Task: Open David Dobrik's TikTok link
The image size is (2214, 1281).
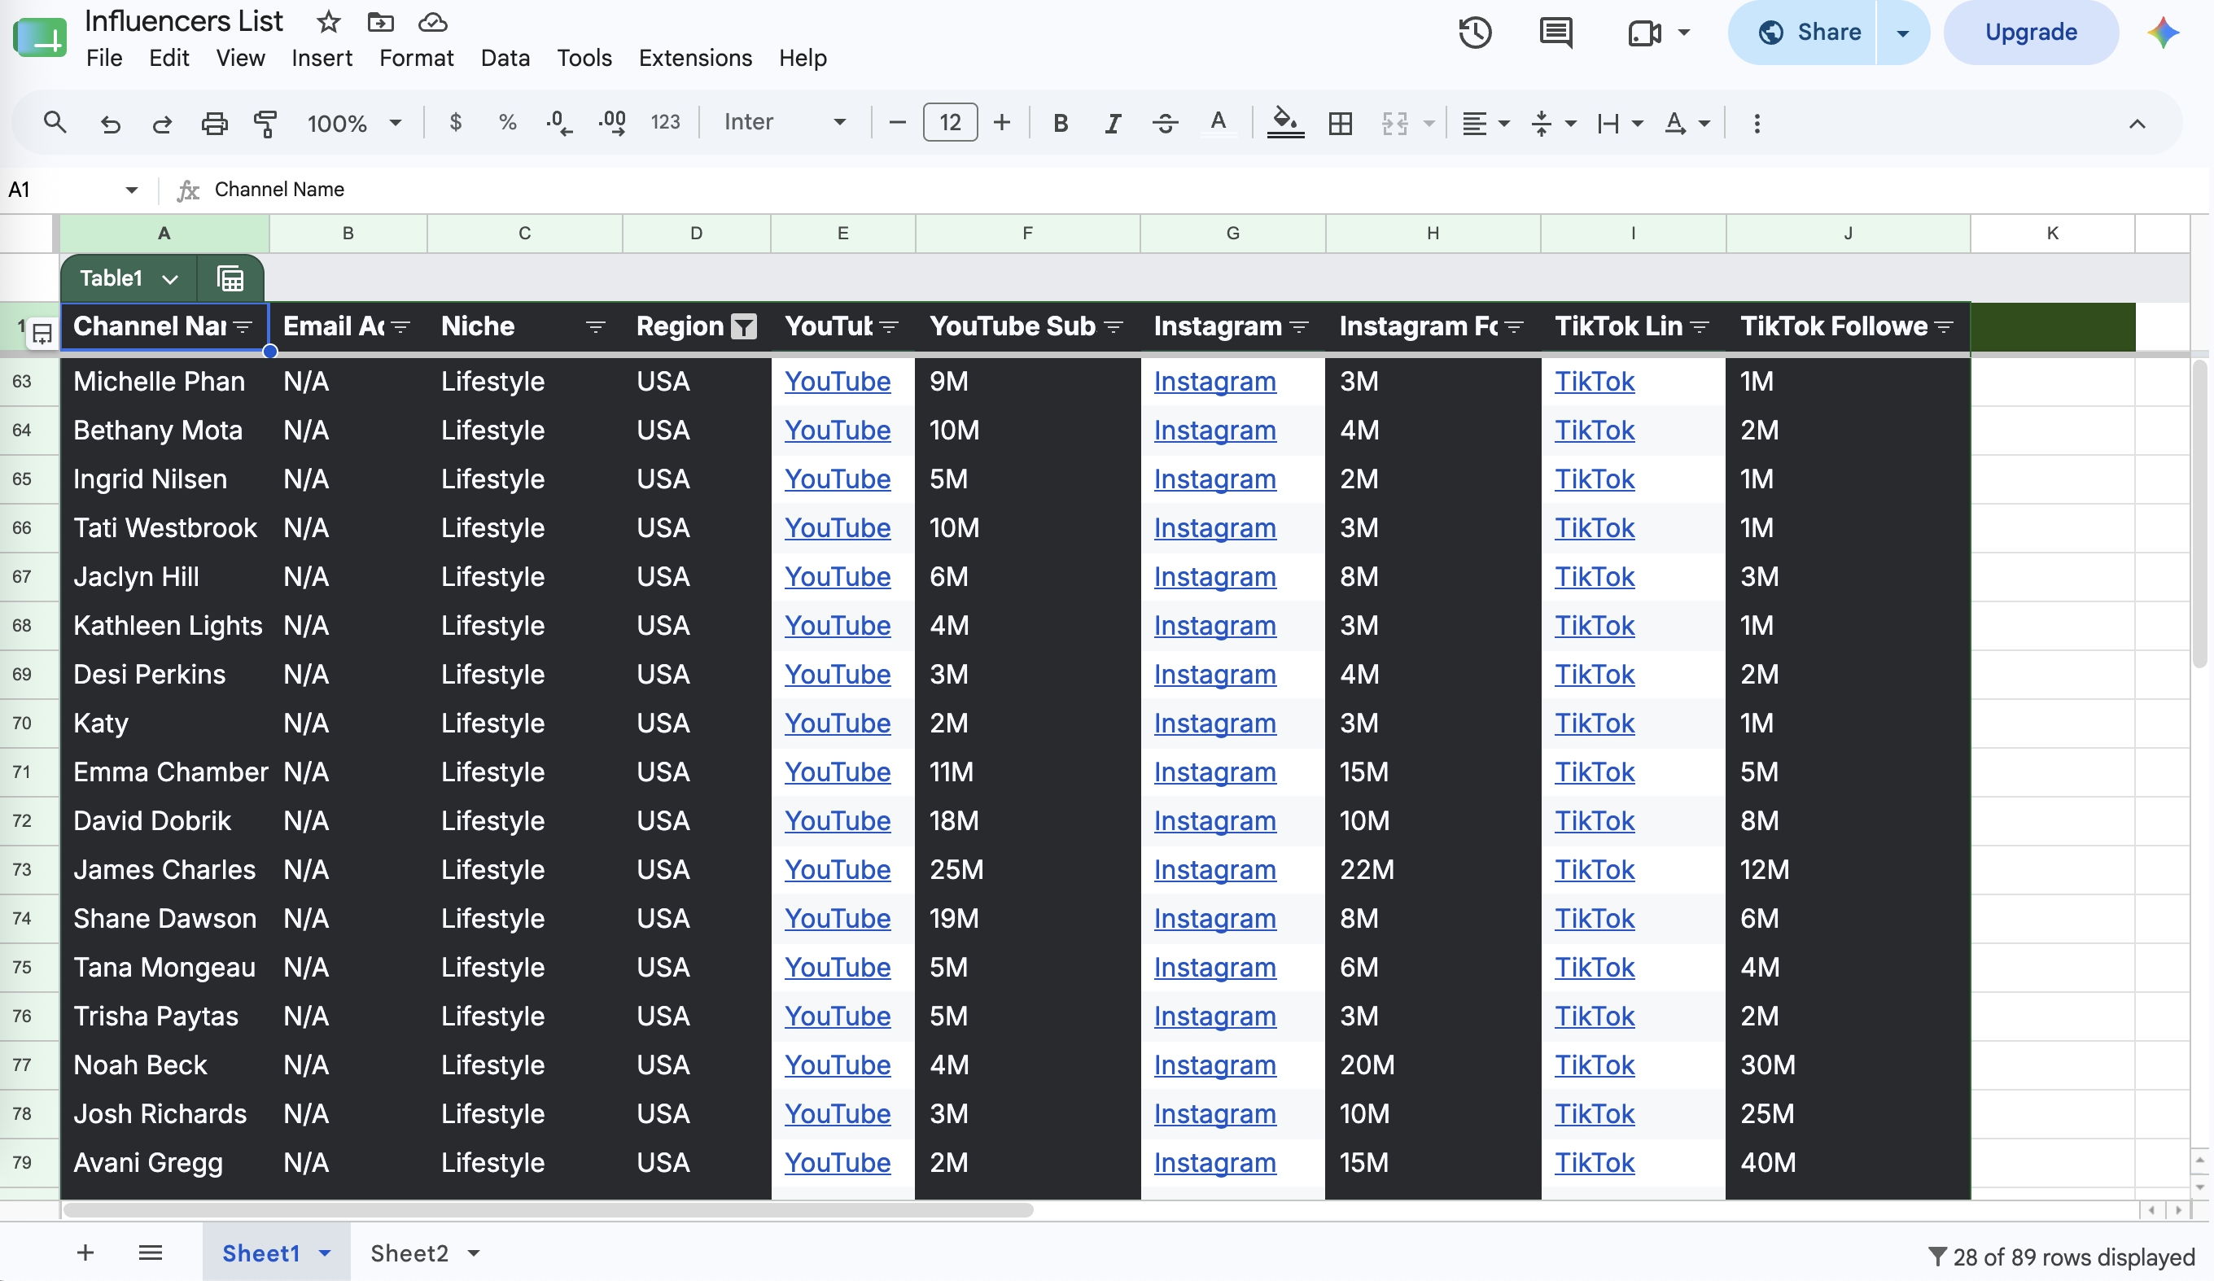Action: pyautogui.click(x=1595, y=820)
